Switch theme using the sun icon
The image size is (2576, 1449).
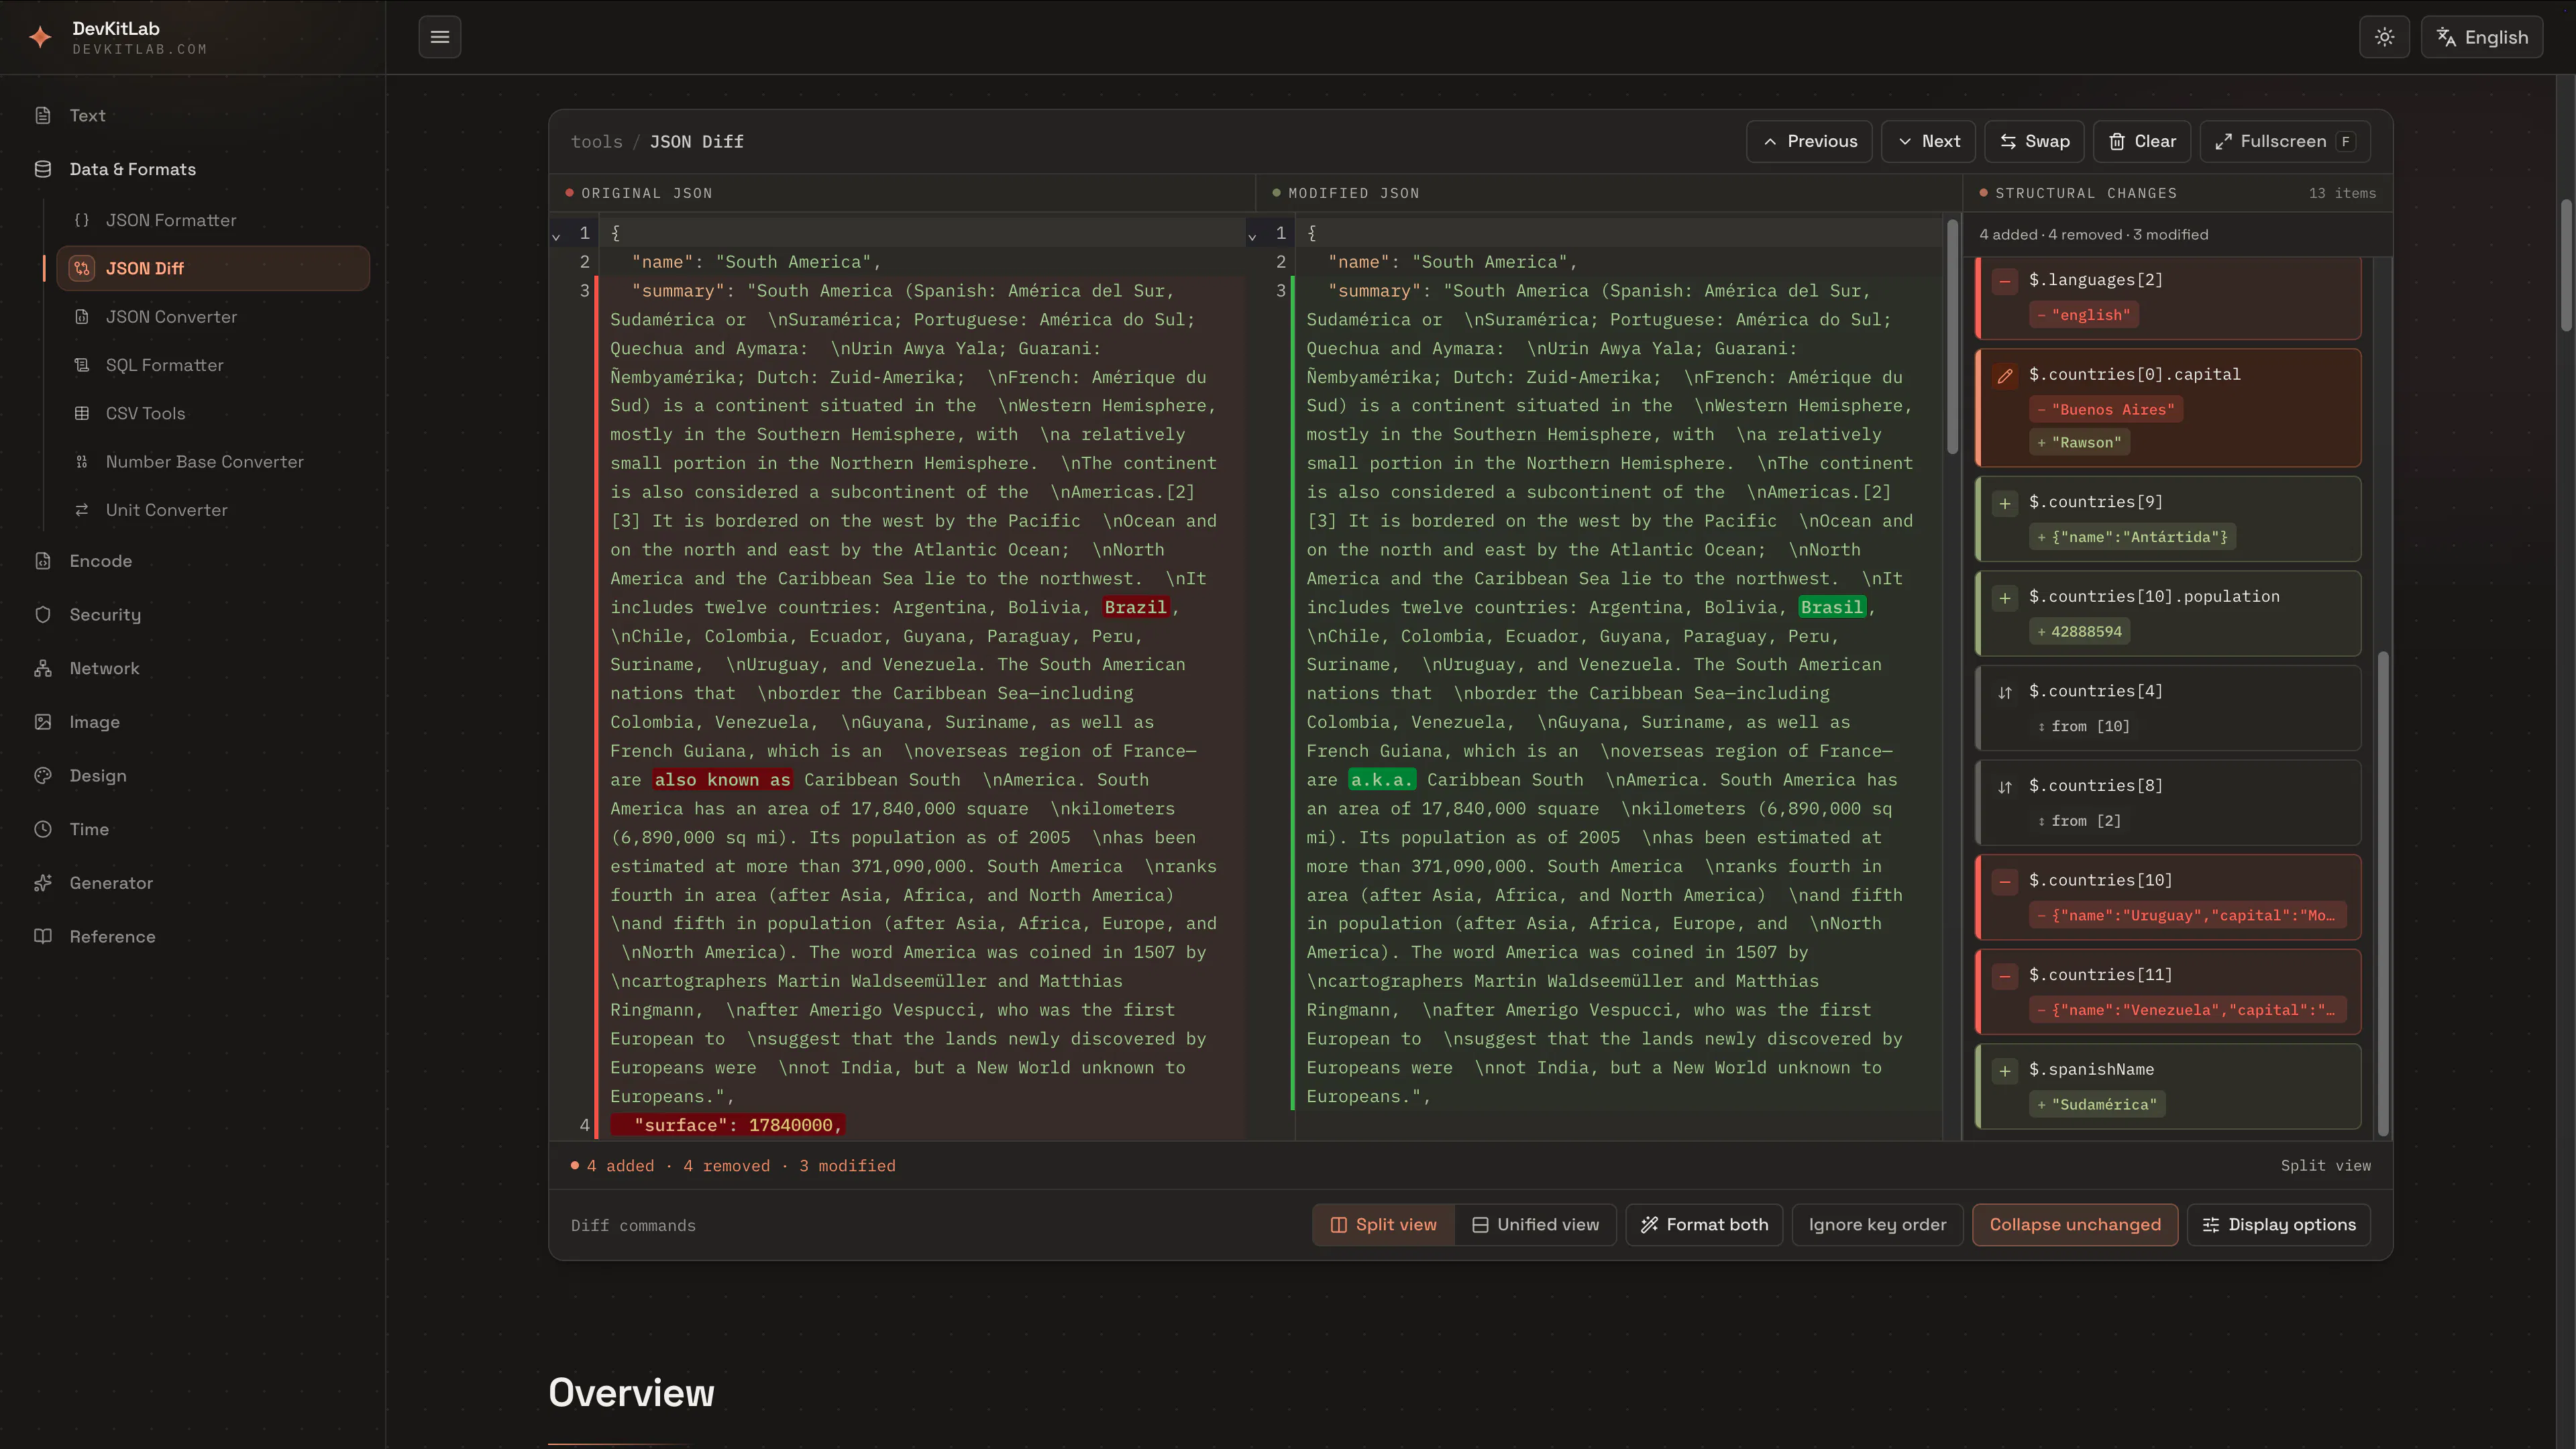pos(2385,37)
